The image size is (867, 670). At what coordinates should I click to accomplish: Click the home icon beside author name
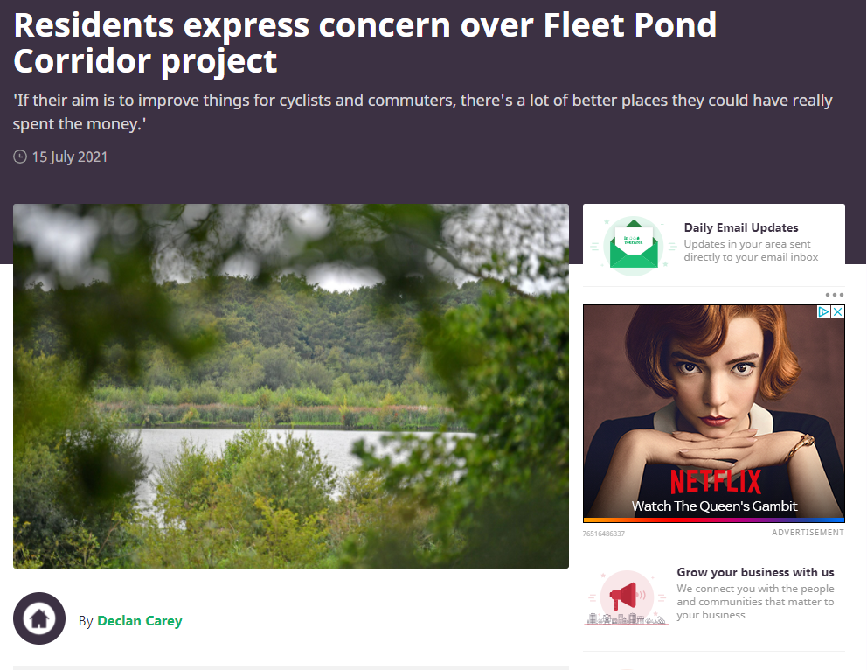39,618
